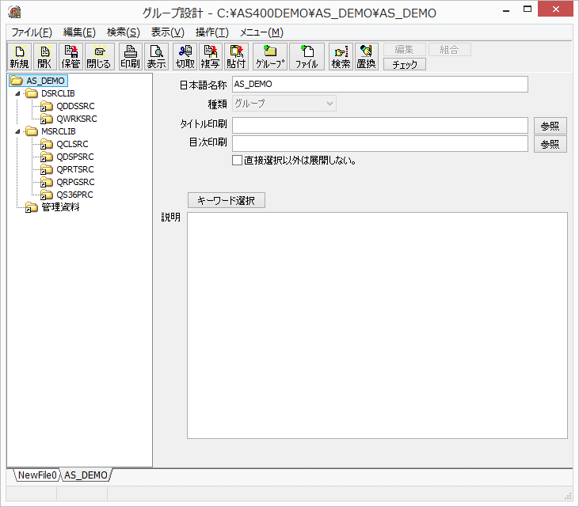The width and height of the screenshot is (579, 507).
Task: Click the QDDSSRC shortcut folder icon
Action: pos(46,106)
